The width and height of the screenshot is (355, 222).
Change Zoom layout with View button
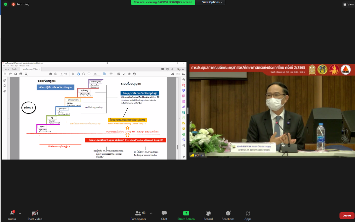pos(348,4)
